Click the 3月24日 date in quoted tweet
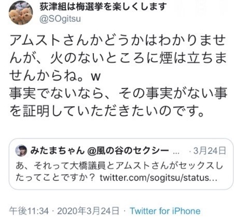This screenshot has height=219, width=234. (x=210, y=151)
